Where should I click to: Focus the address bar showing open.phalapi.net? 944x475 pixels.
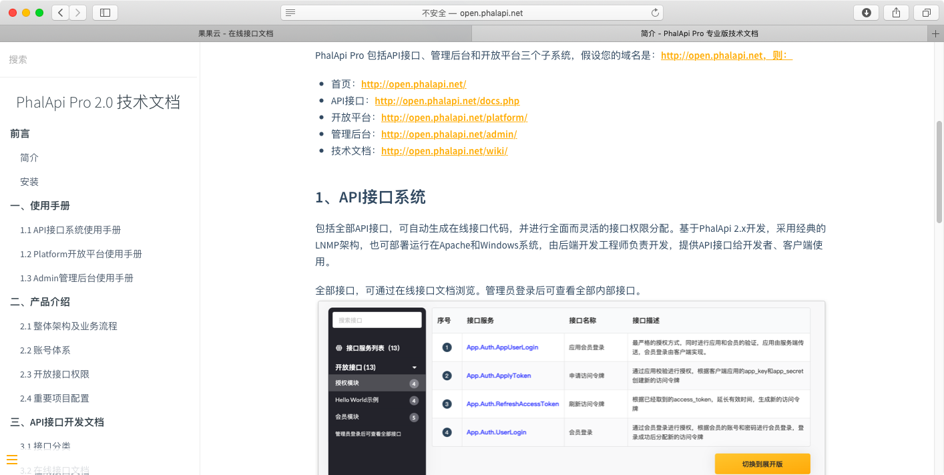[x=472, y=13]
